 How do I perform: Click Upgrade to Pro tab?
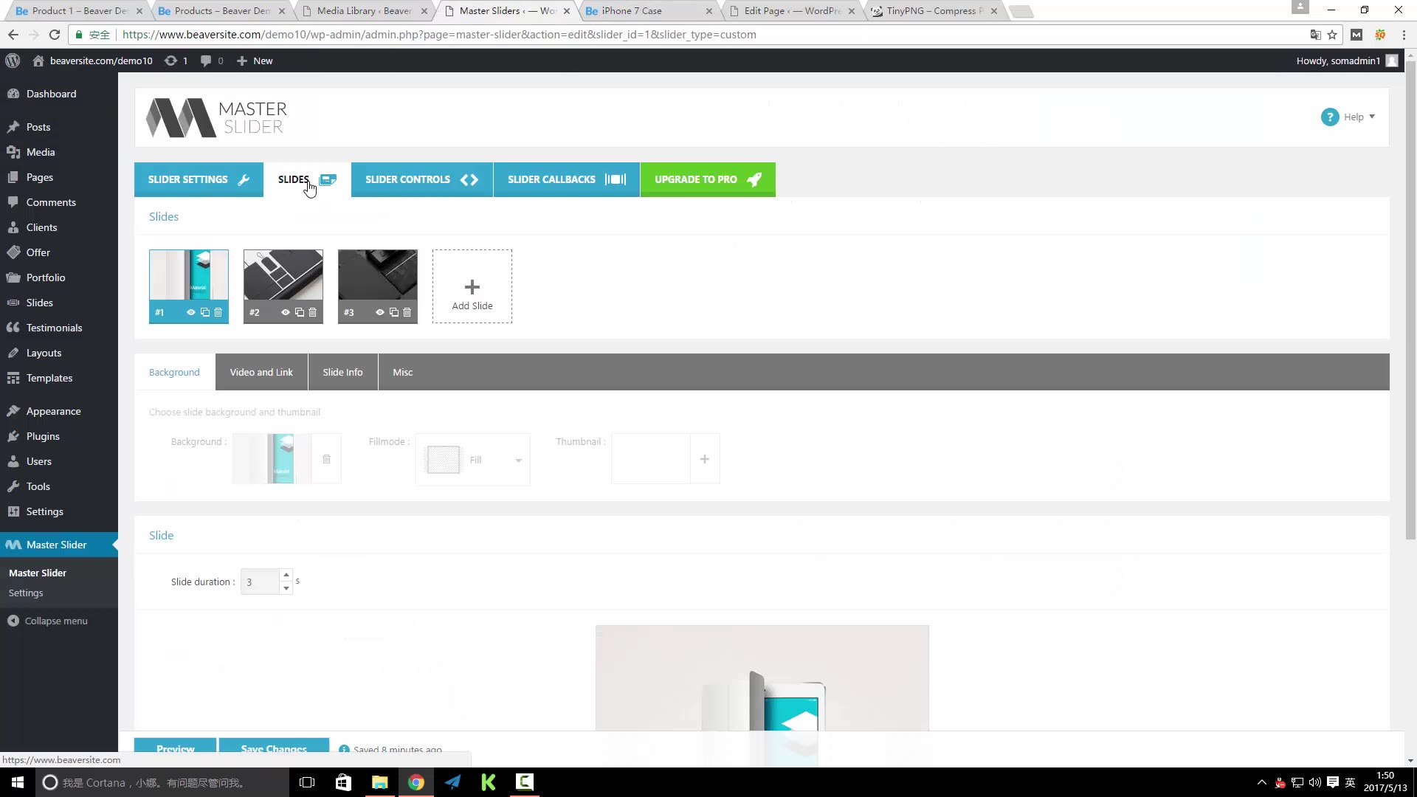pos(708,179)
